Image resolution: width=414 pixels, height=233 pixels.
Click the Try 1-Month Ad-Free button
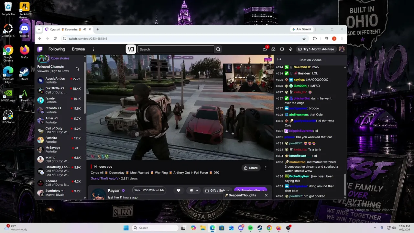coord(316,49)
